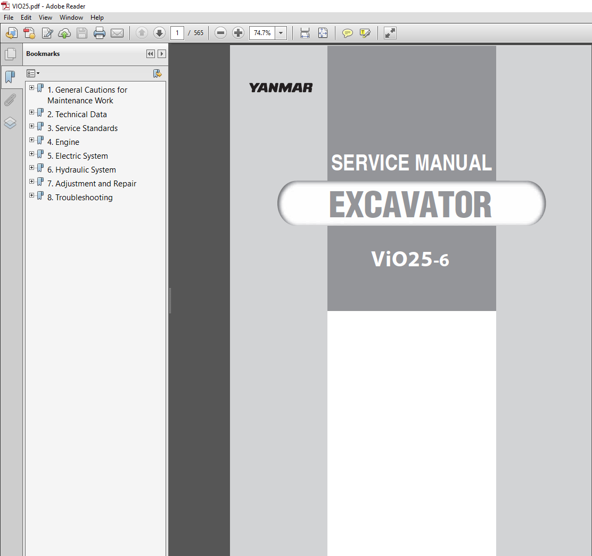Select the Bookmarks panel icon
Image resolution: width=592 pixels, height=556 pixels.
[x=10, y=77]
